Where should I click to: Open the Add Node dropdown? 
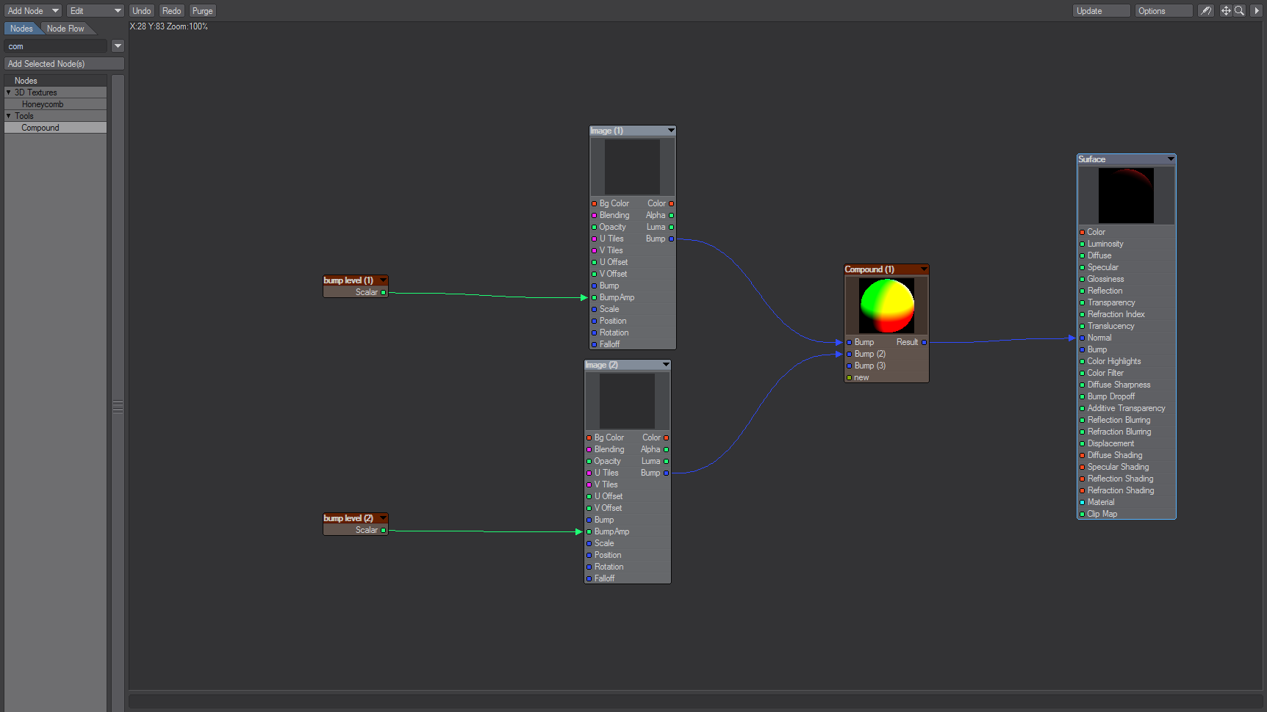(33, 11)
